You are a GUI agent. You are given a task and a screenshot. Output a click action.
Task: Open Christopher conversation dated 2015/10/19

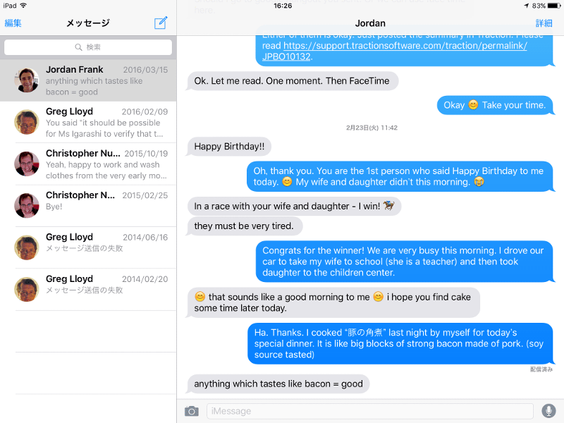click(x=88, y=164)
